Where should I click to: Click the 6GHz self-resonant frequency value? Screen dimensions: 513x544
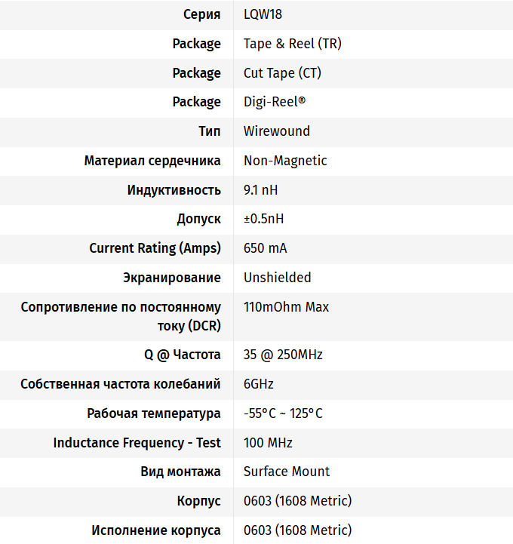[258, 384]
